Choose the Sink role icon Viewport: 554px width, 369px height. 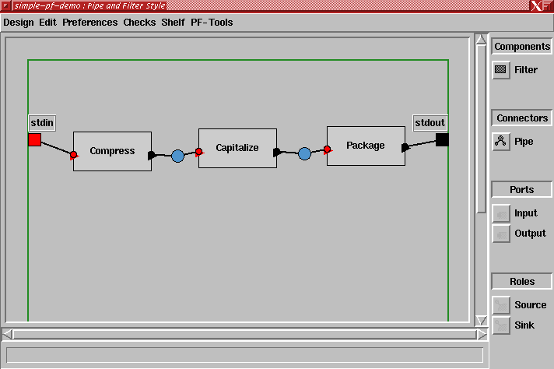pos(502,325)
